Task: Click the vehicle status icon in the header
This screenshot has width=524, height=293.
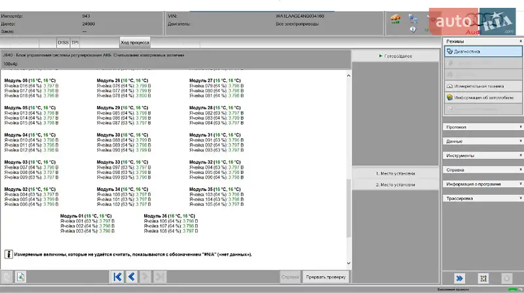Action: point(396,19)
